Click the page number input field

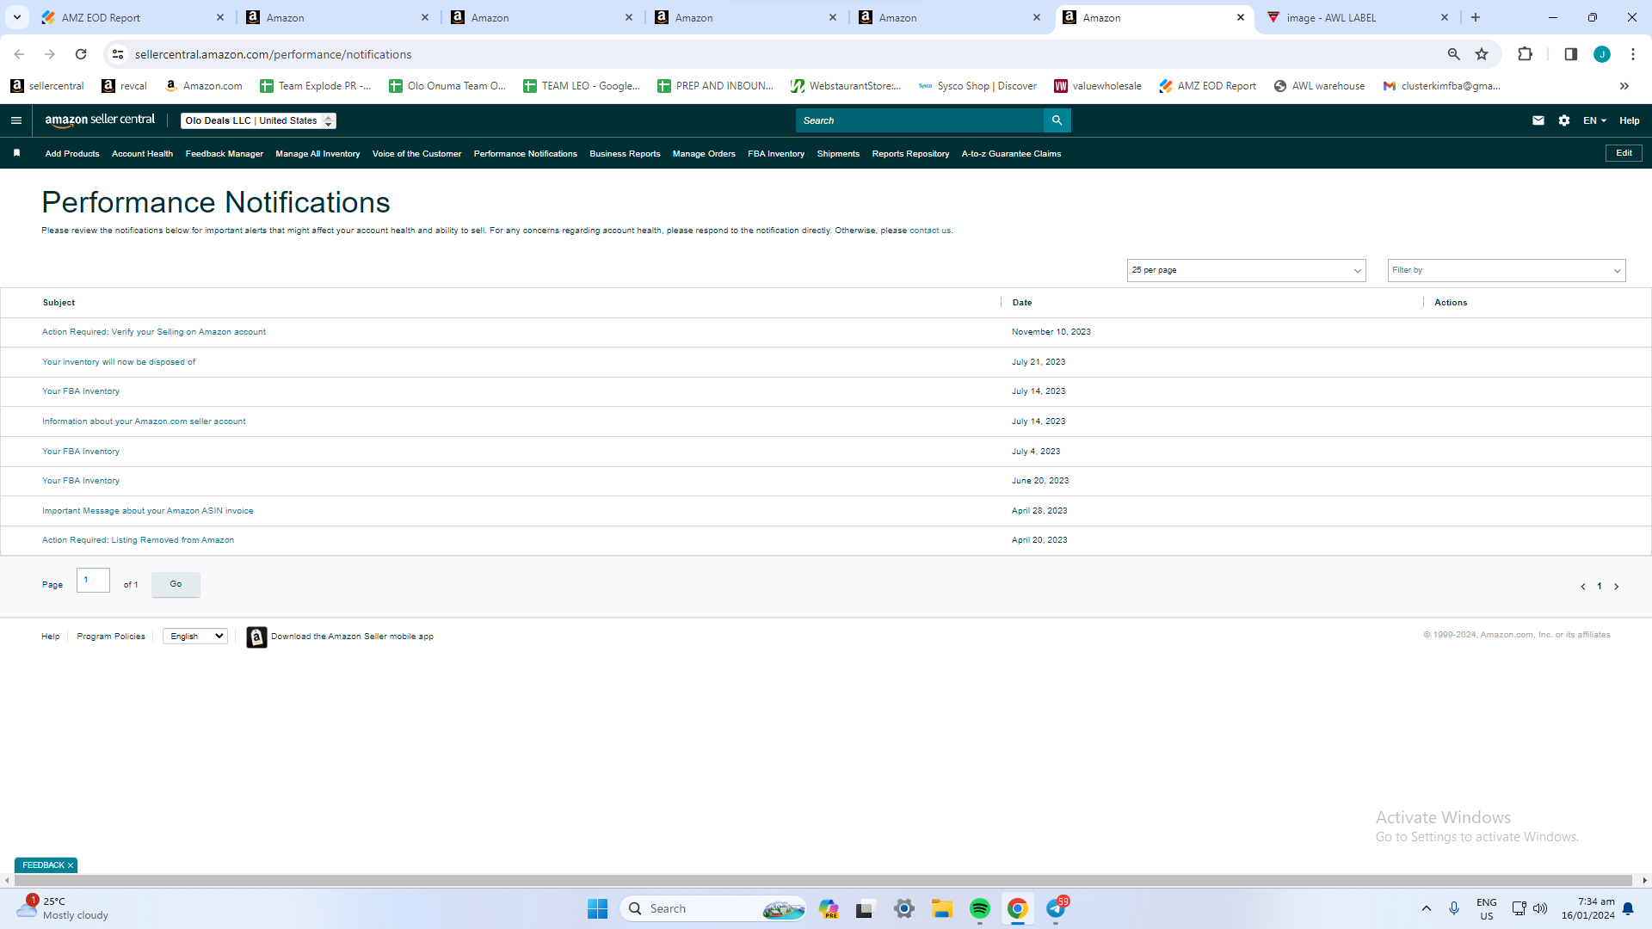[x=93, y=581]
